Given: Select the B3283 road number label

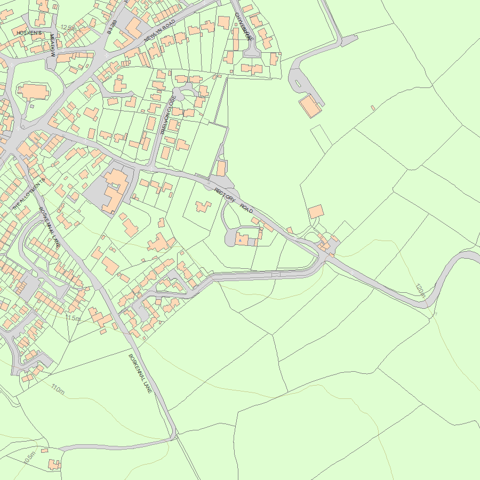Looking at the screenshot, I should point(112,27).
